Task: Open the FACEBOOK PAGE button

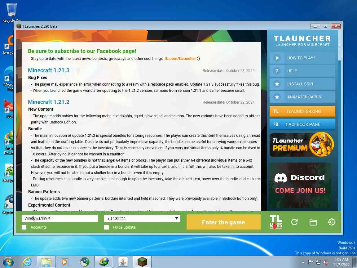Action: pyautogui.click(x=302, y=124)
